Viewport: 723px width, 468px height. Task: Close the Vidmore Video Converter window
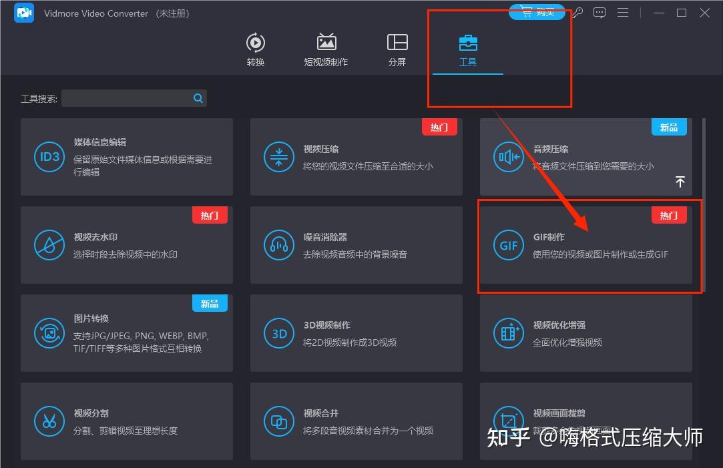tap(704, 13)
